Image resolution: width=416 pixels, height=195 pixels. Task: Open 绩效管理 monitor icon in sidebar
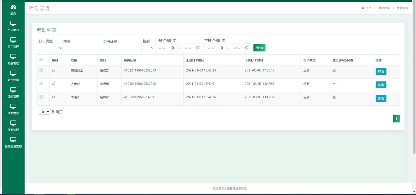coord(13,90)
